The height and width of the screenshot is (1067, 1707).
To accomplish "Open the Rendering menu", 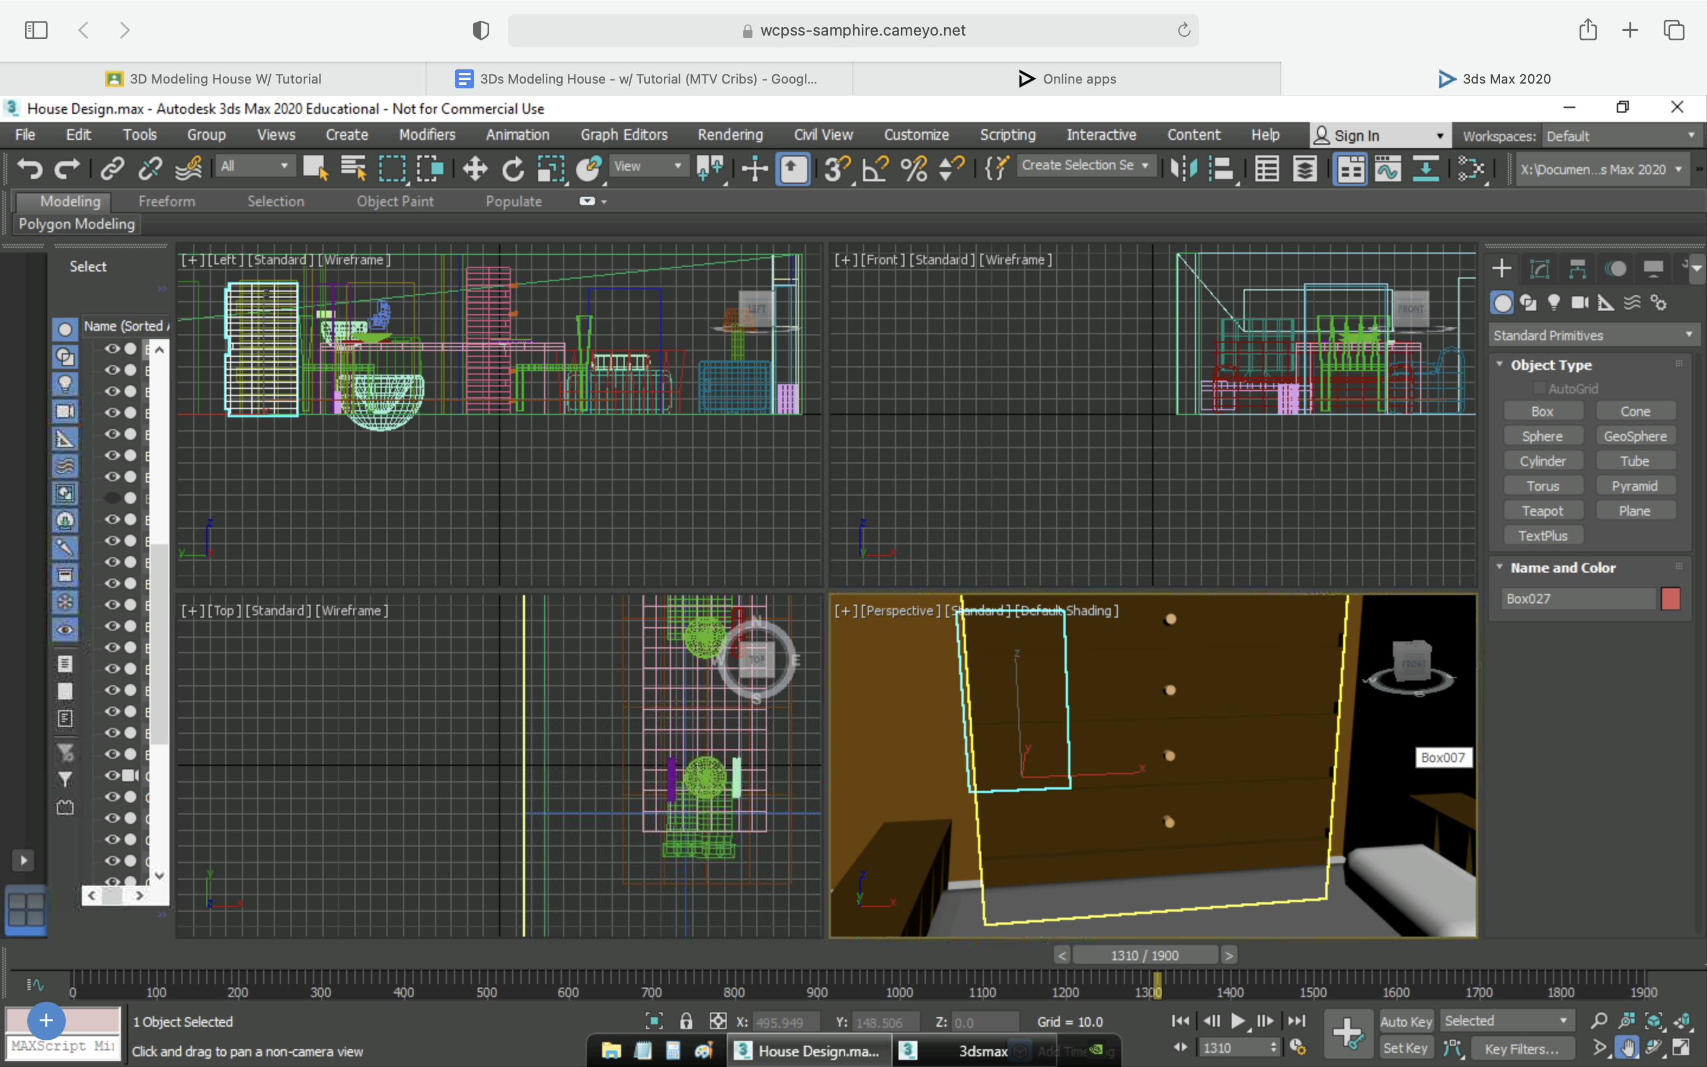I will [730, 135].
